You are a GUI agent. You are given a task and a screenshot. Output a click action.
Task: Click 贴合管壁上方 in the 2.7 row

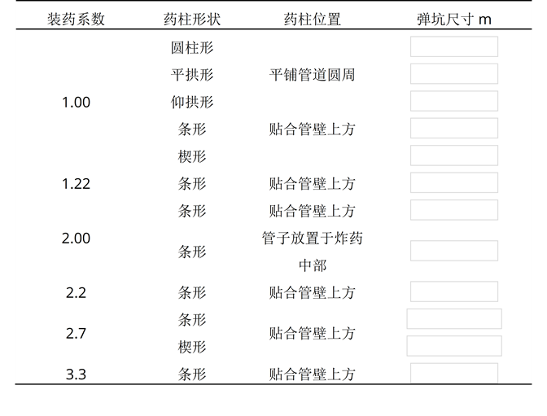(313, 334)
